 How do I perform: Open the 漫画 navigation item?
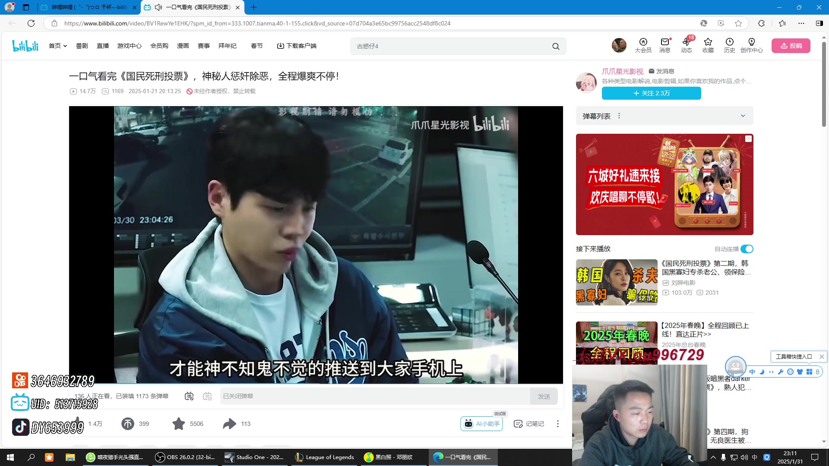(183, 46)
